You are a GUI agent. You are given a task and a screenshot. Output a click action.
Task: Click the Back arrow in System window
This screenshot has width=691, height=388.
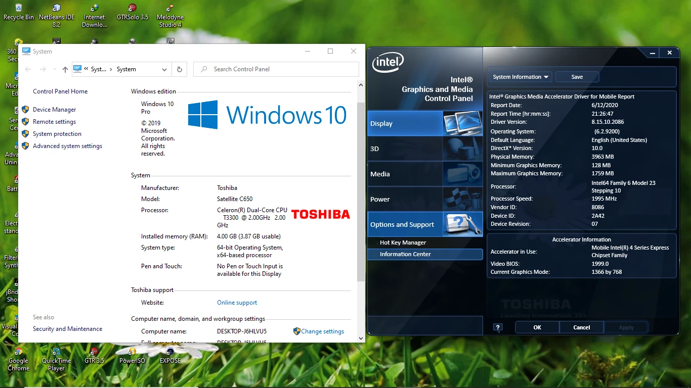pyautogui.click(x=28, y=69)
